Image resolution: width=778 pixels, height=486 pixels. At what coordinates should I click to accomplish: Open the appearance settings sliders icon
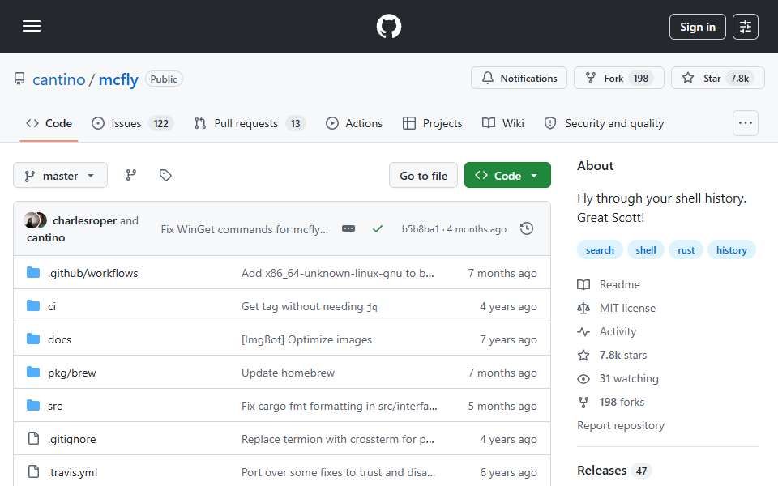(746, 27)
